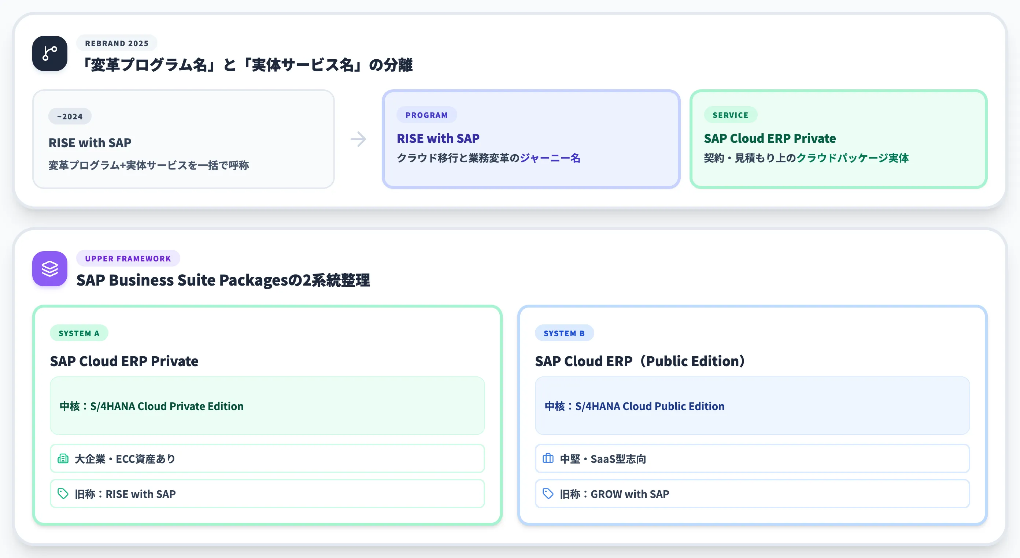Click the SYSTEM A badge
The height and width of the screenshot is (558, 1020).
pyautogui.click(x=79, y=333)
